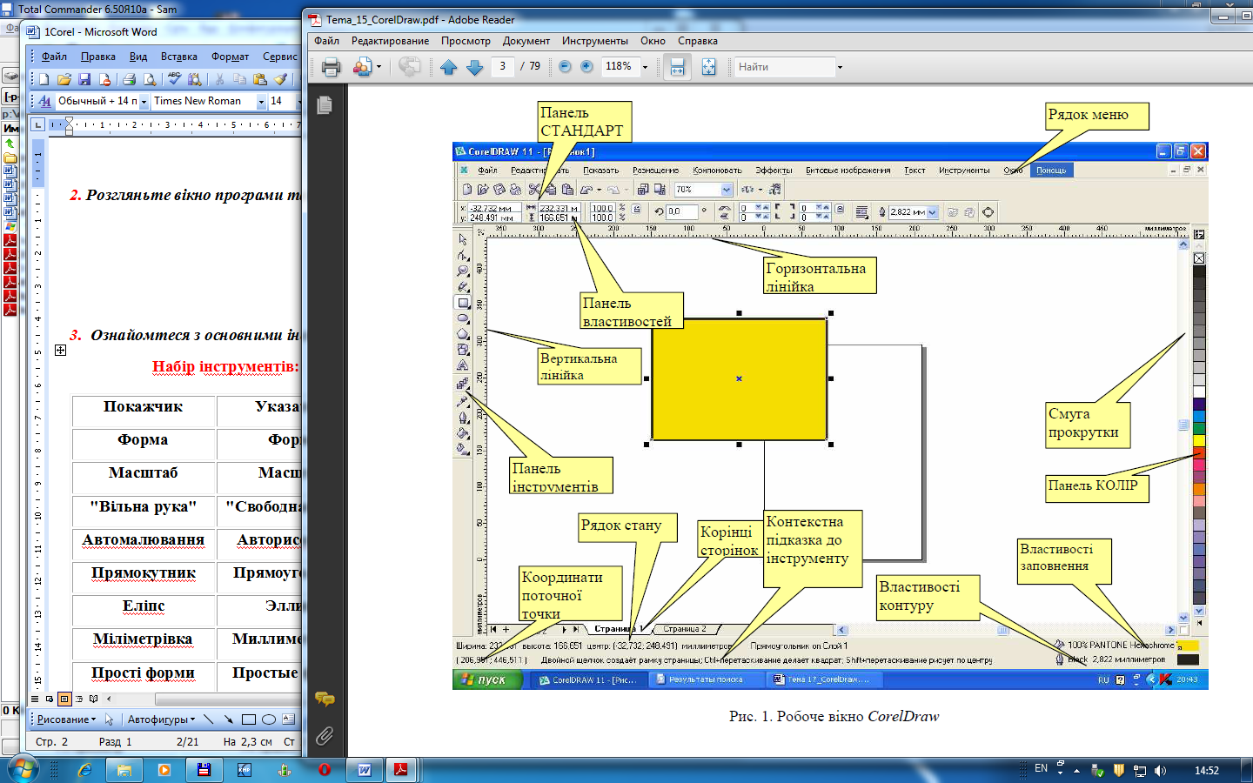Image resolution: width=1253 pixels, height=783 pixels.
Task: Click the Покажчик table cell in Word
Action: [143, 407]
